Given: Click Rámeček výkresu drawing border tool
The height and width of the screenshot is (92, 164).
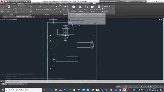Looking at the screenshot, I should coord(93,9).
